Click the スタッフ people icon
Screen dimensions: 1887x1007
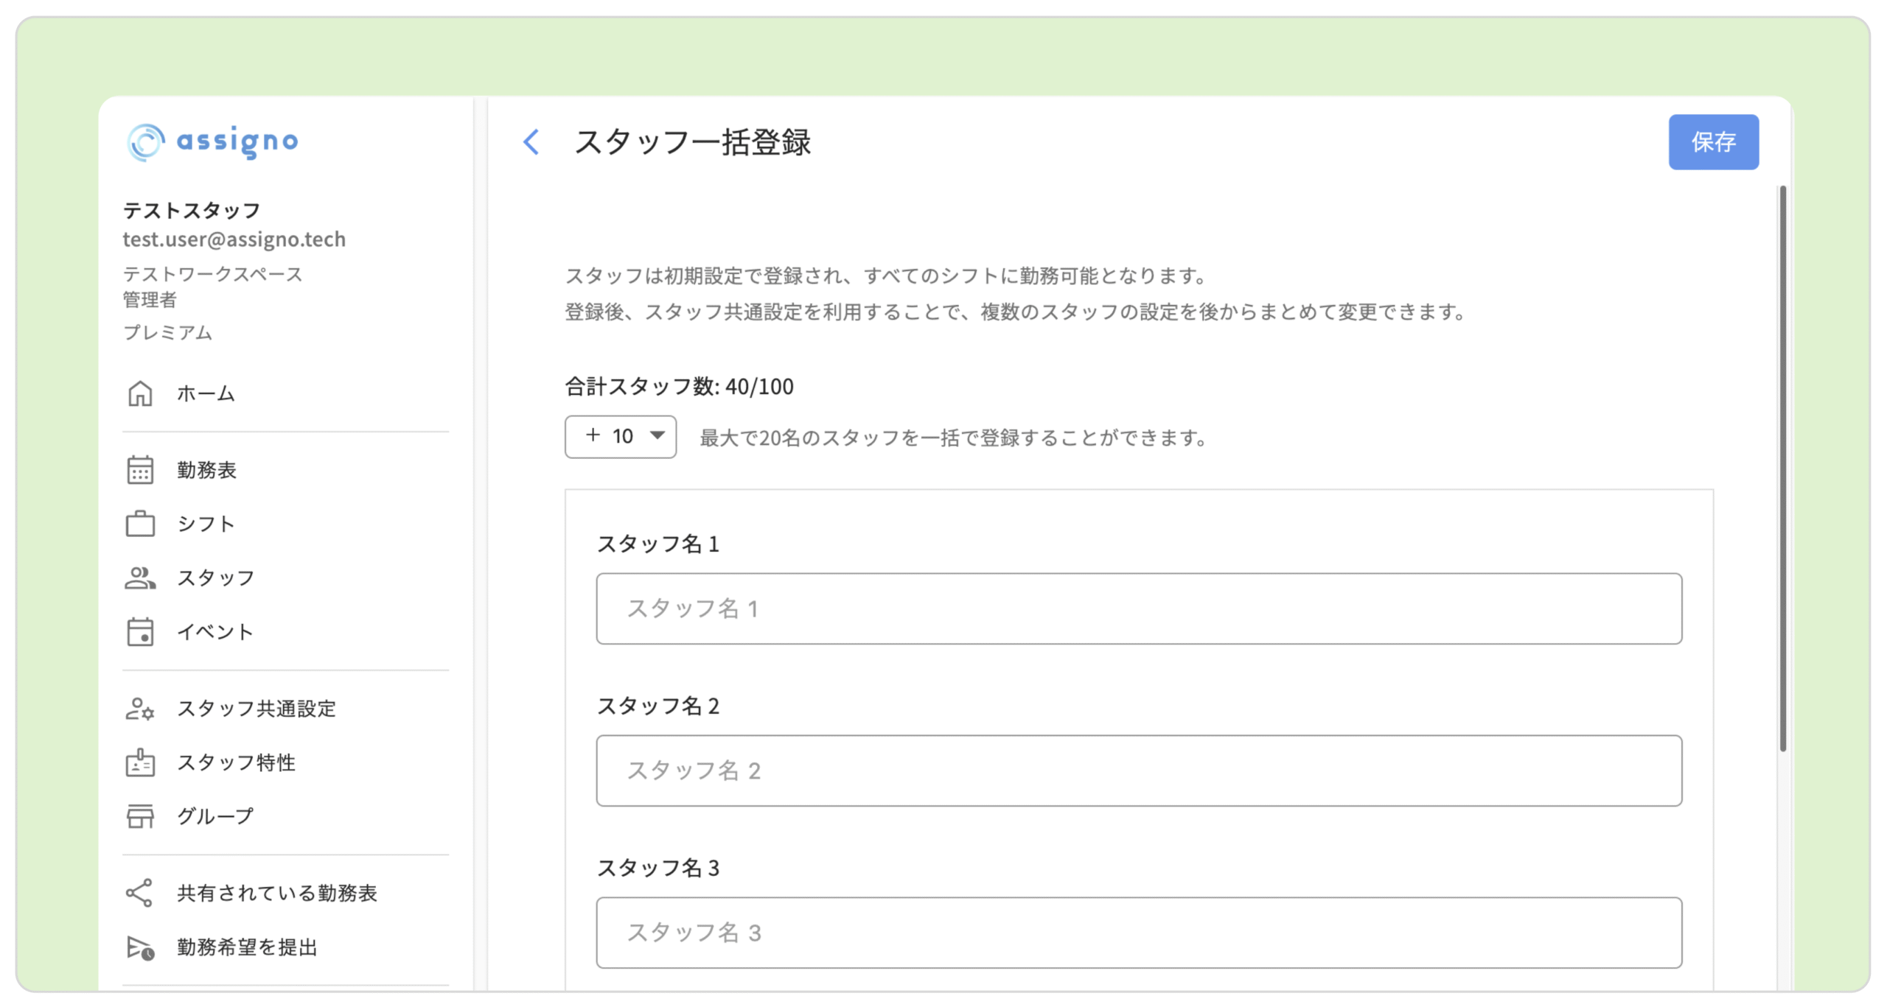click(140, 578)
